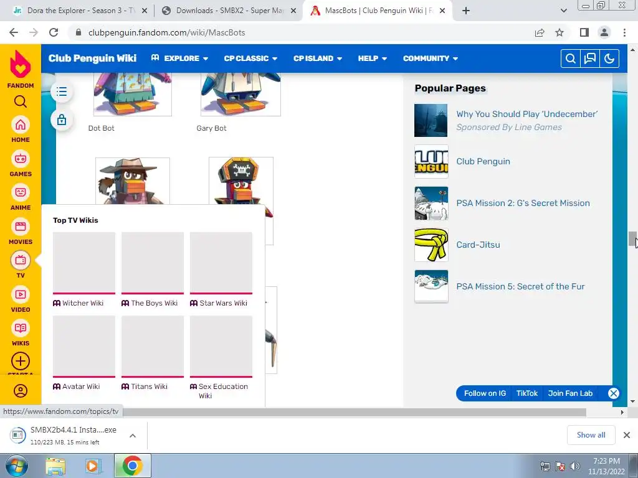Open Why You Should Play 'Undecember' link

(x=527, y=114)
